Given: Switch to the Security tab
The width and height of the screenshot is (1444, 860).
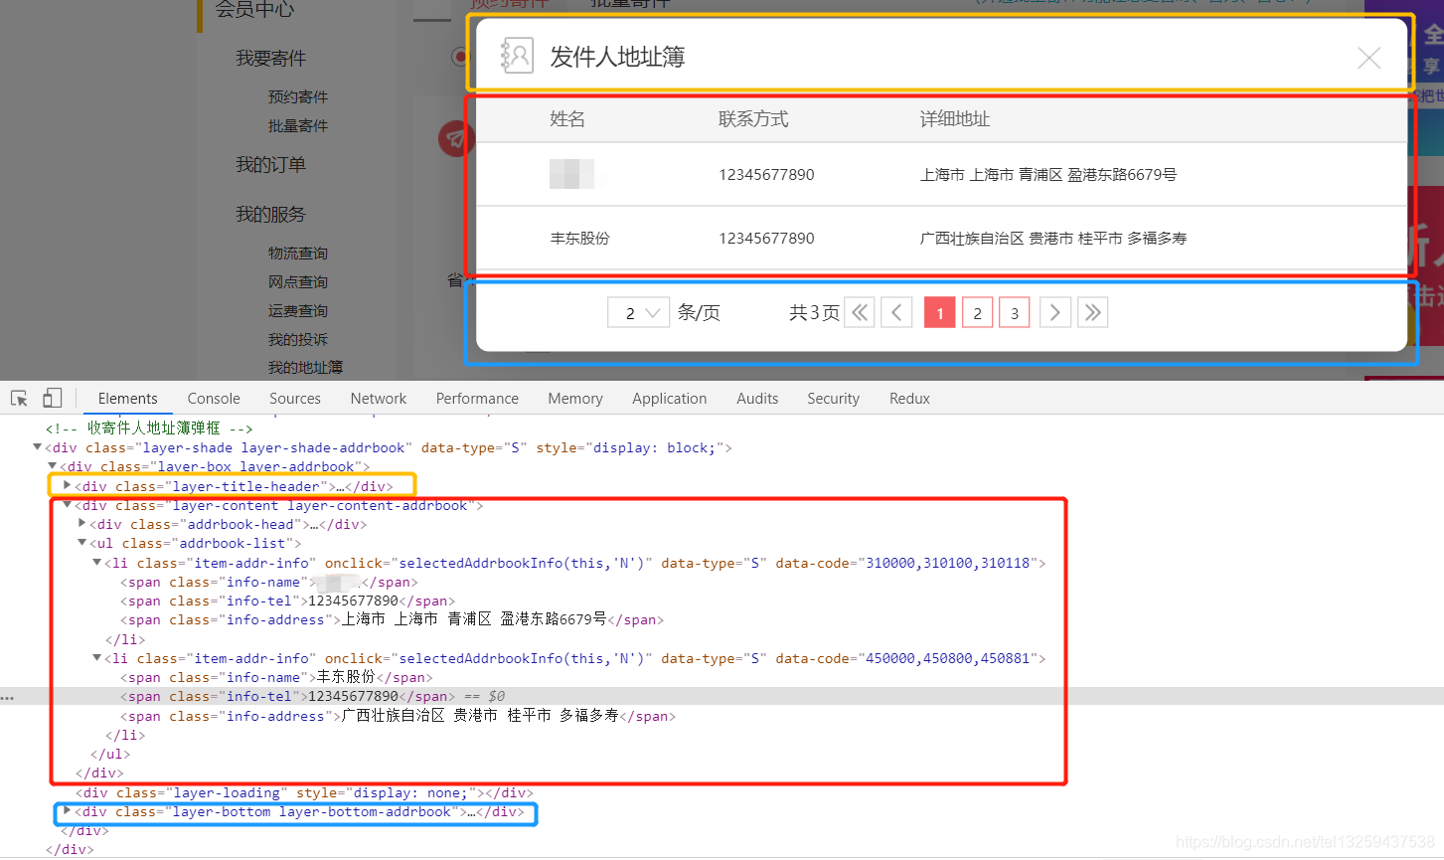Looking at the screenshot, I should pyautogui.click(x=833, y=399).
